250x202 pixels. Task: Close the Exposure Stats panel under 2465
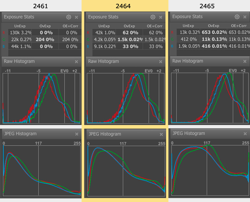click(x=245, y=17)
